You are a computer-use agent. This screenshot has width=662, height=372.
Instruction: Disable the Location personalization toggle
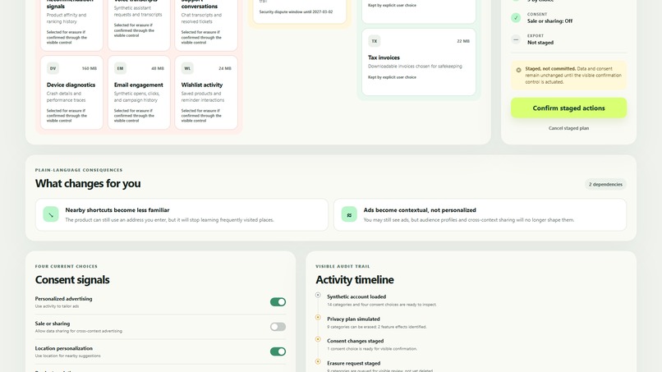tap(278, 351)
